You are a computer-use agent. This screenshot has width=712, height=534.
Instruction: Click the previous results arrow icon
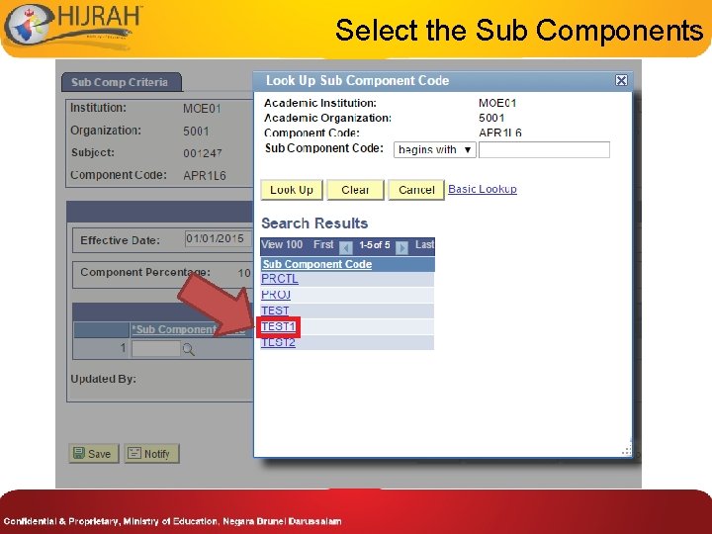(346, 247)
